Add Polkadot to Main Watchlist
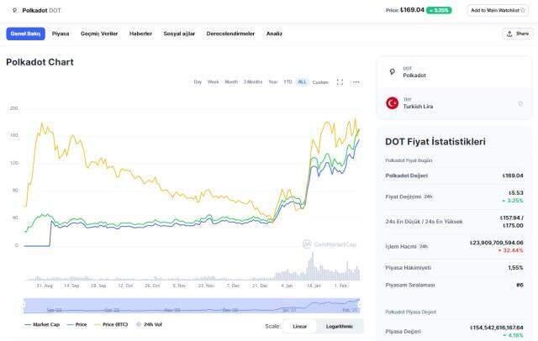This screenshot has width=538, height=341. (x=498, y=10)
